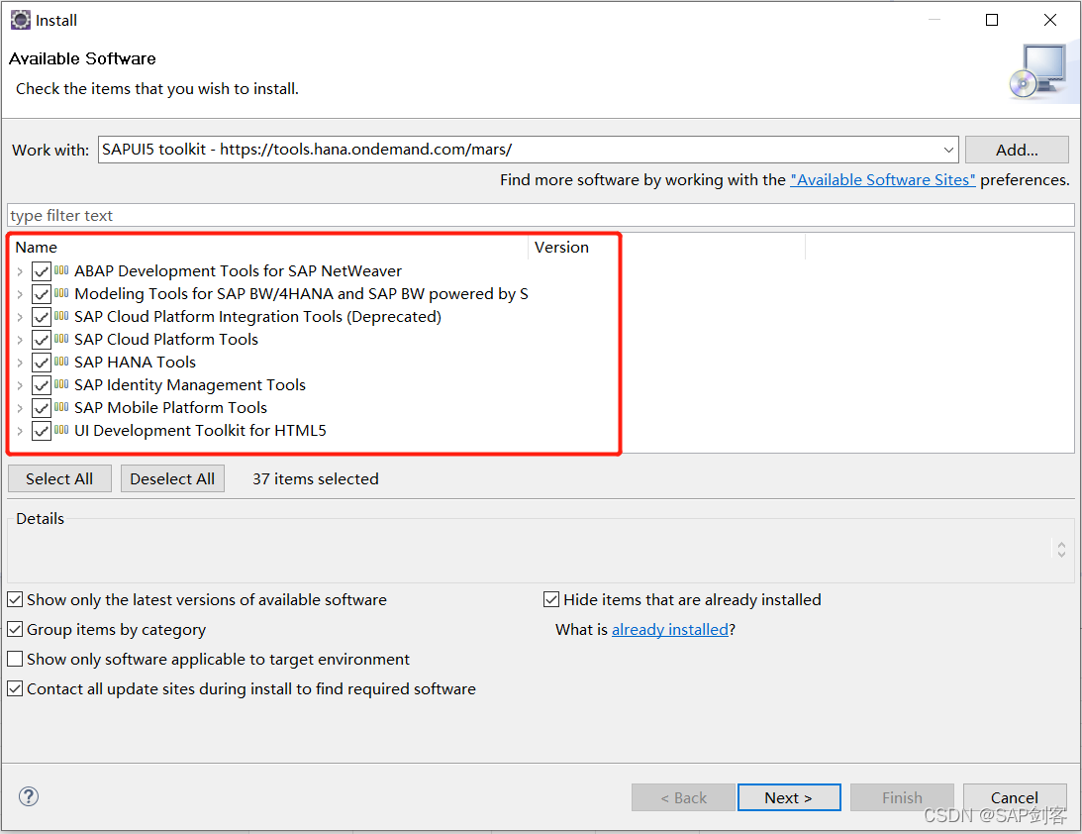Click the Add... button
The image size is (1082, 834).
click(1017, 150)
